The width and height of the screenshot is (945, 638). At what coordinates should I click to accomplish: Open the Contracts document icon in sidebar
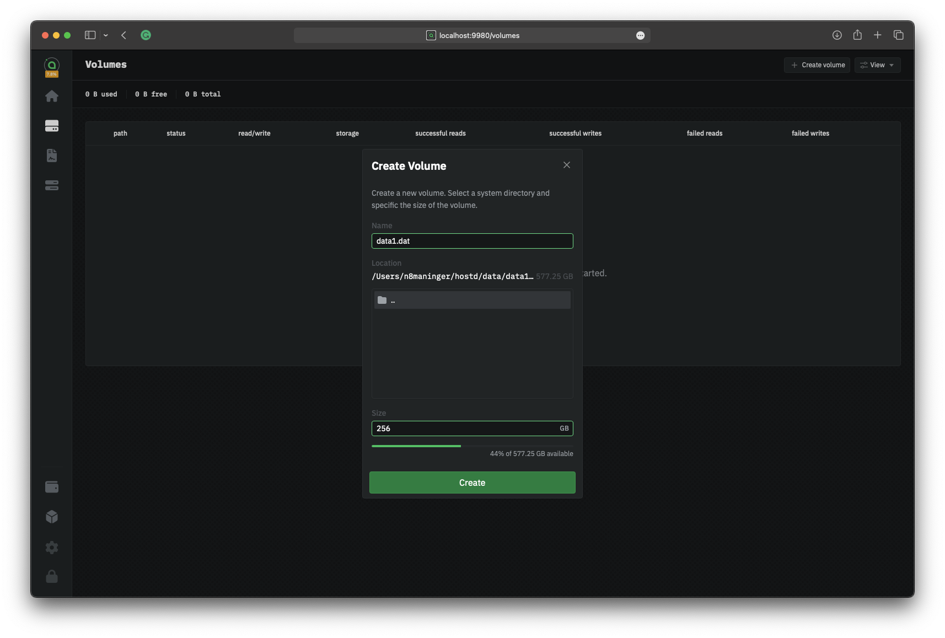(52, 156)
